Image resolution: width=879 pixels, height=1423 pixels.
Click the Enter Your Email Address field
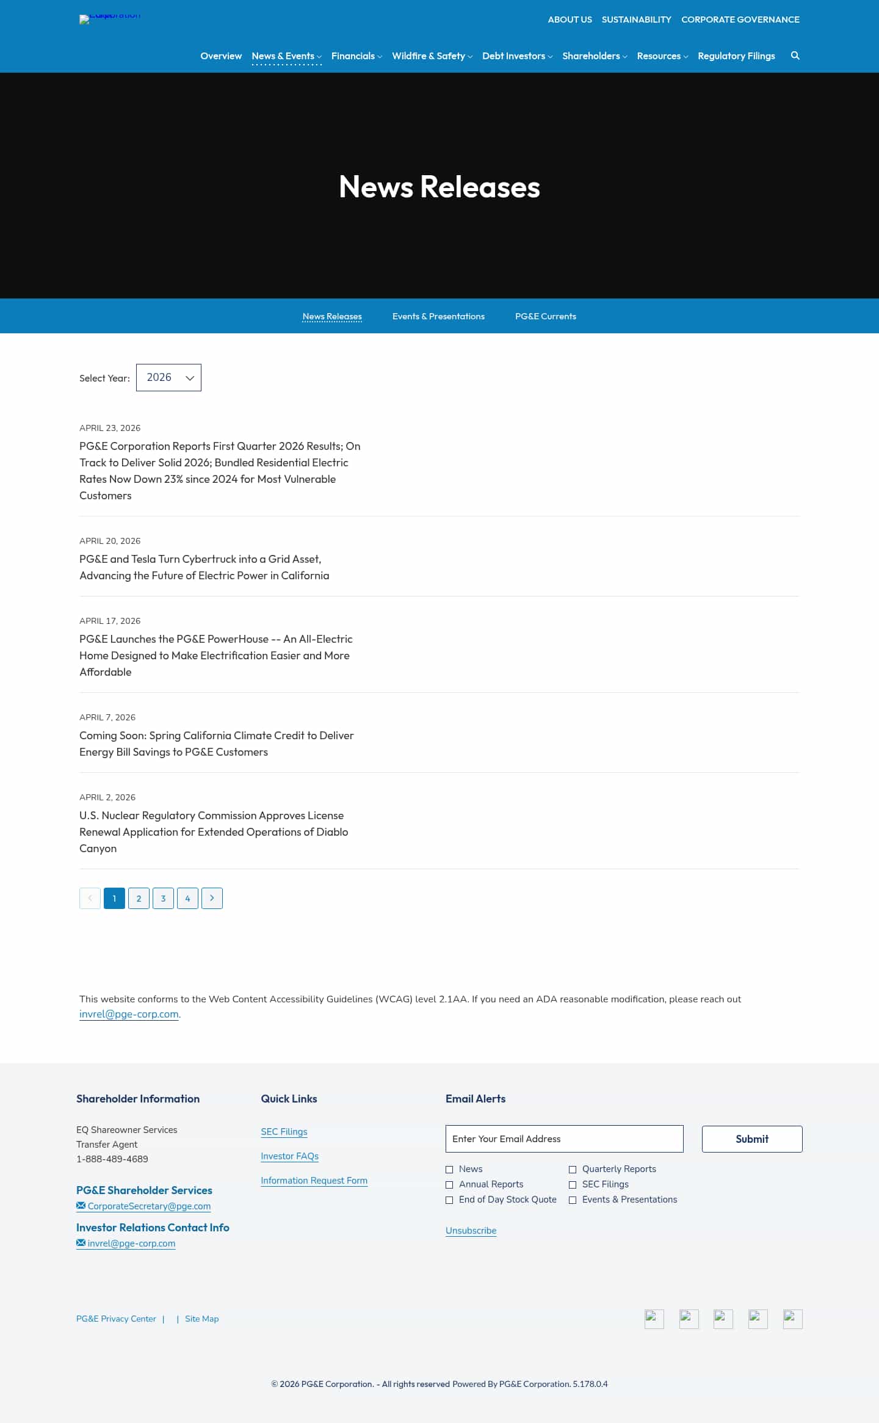[x=565, y=1139]
